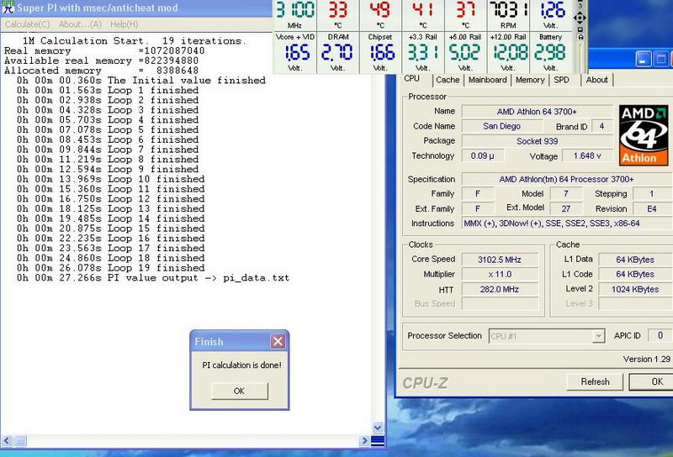Maximize the CPU-Z window

coord(660,59)
